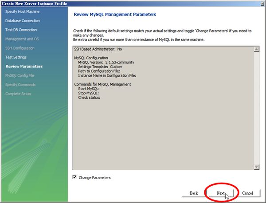Select MySQL Config File step
Viewport: 266px width, 203px height.
coord(20,75)
